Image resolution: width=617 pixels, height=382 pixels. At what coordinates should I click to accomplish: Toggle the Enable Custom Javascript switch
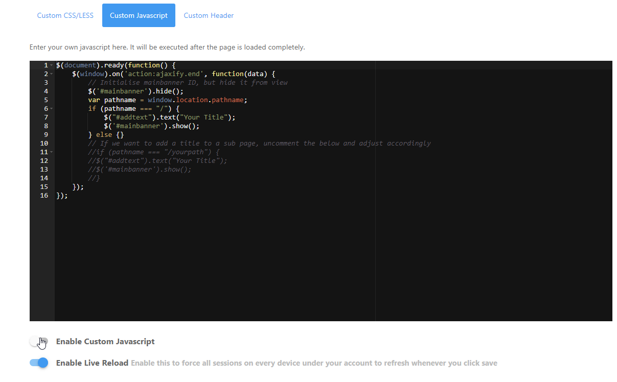coord(39,342)
